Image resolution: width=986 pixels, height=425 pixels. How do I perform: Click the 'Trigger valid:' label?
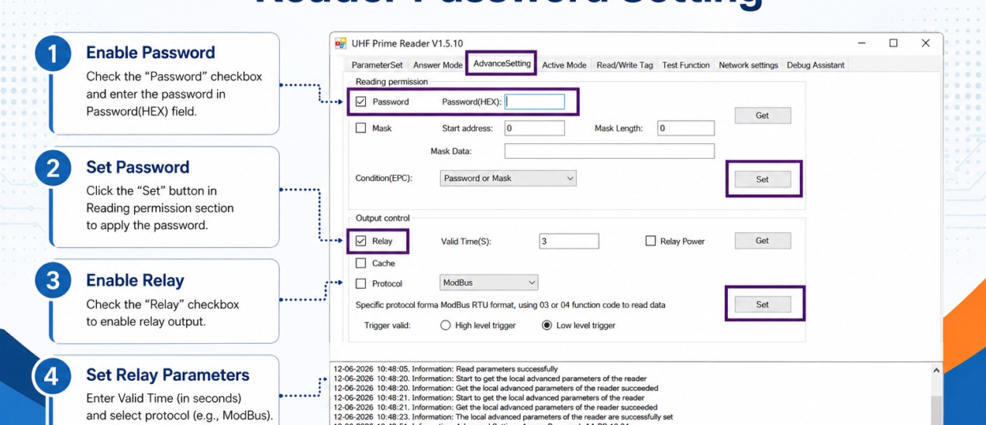tap(387, 325)
